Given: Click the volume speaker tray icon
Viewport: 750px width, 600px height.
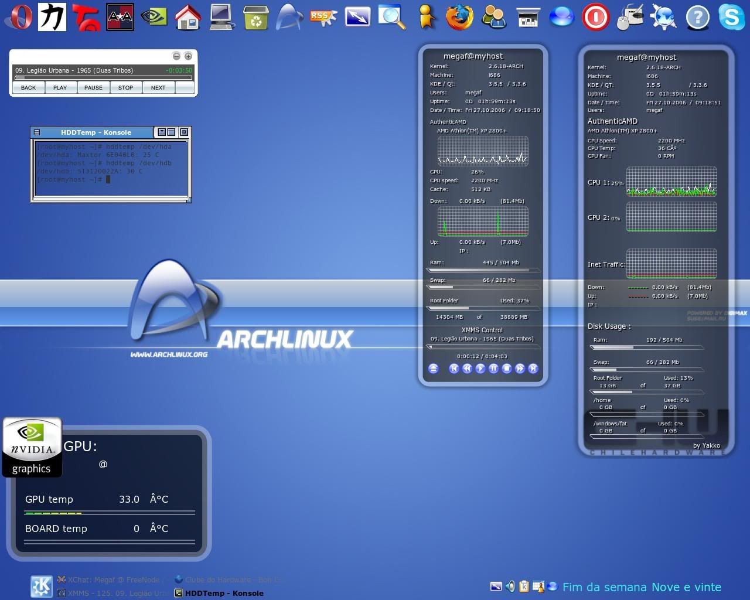Looking at the screenshot, I should click(510, 587).
